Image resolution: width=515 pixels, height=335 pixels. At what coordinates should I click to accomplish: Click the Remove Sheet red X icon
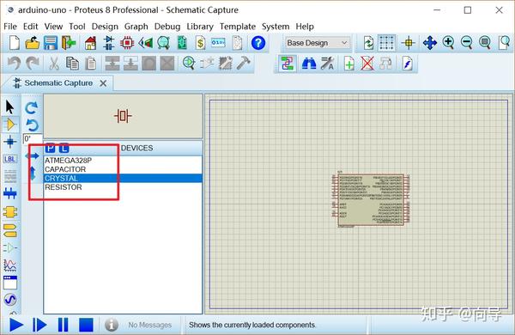tap(367, 64)
